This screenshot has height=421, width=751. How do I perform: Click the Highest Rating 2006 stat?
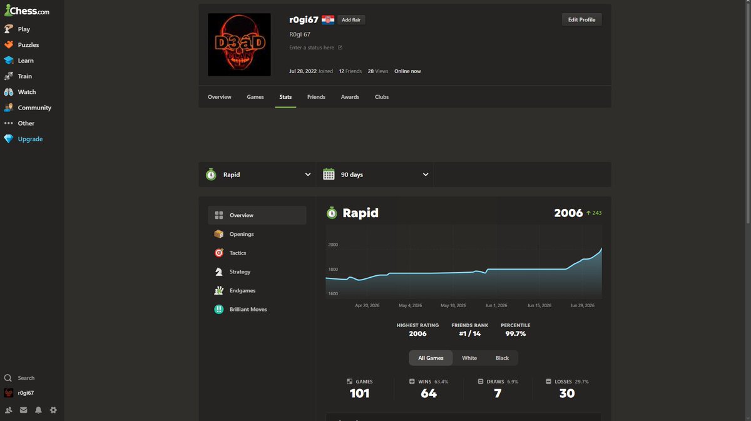417,330
